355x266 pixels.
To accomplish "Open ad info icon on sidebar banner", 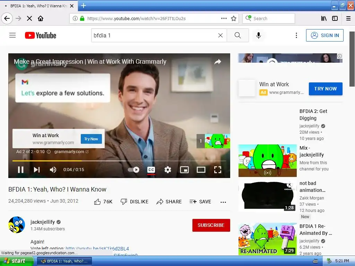I will click(x=340, y=56).
